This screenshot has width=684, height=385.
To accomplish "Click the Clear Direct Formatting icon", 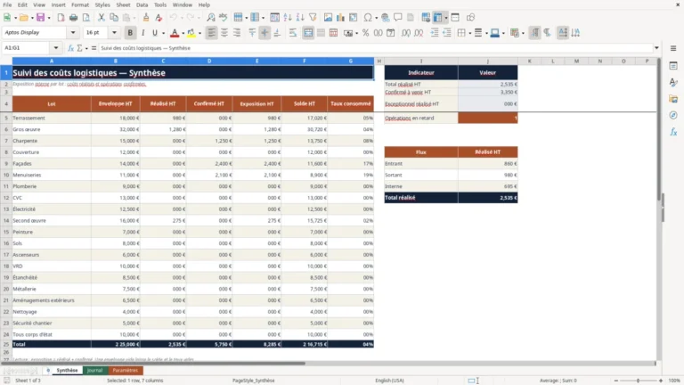I will click(x=159, y=18).
